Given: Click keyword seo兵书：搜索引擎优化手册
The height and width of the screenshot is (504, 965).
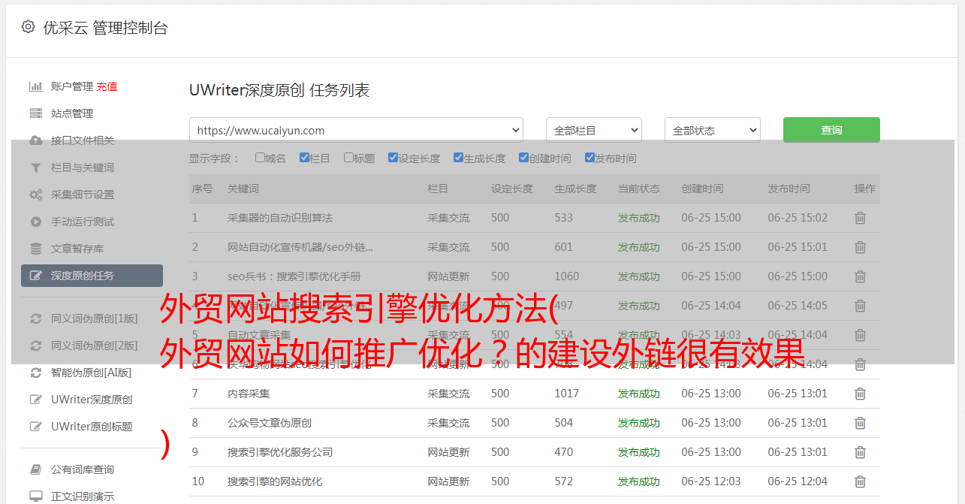Looking at the screenshot, I should (294, 276).
